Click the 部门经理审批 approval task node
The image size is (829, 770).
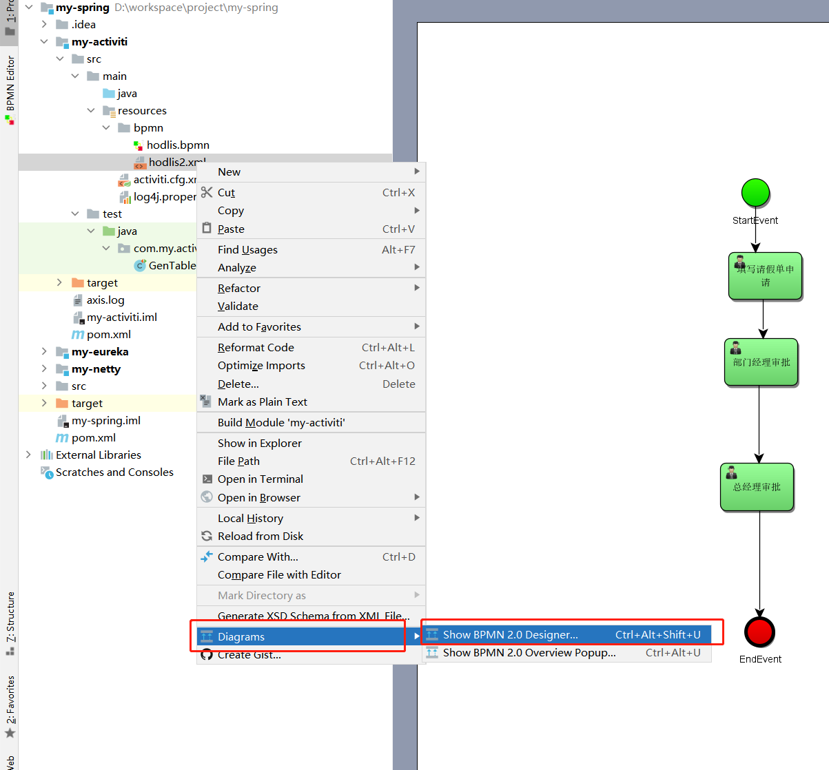pyautogui.click(x=761, y=362)
